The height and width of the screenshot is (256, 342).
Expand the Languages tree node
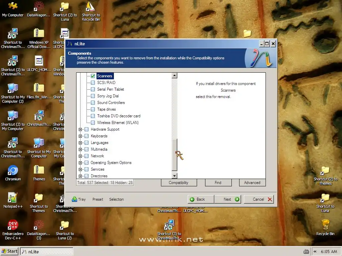80,143
